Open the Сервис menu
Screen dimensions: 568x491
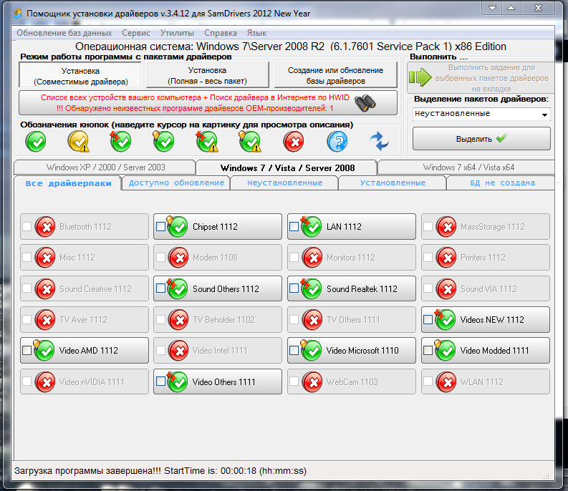pyautogui.click(x=136, y=33)
